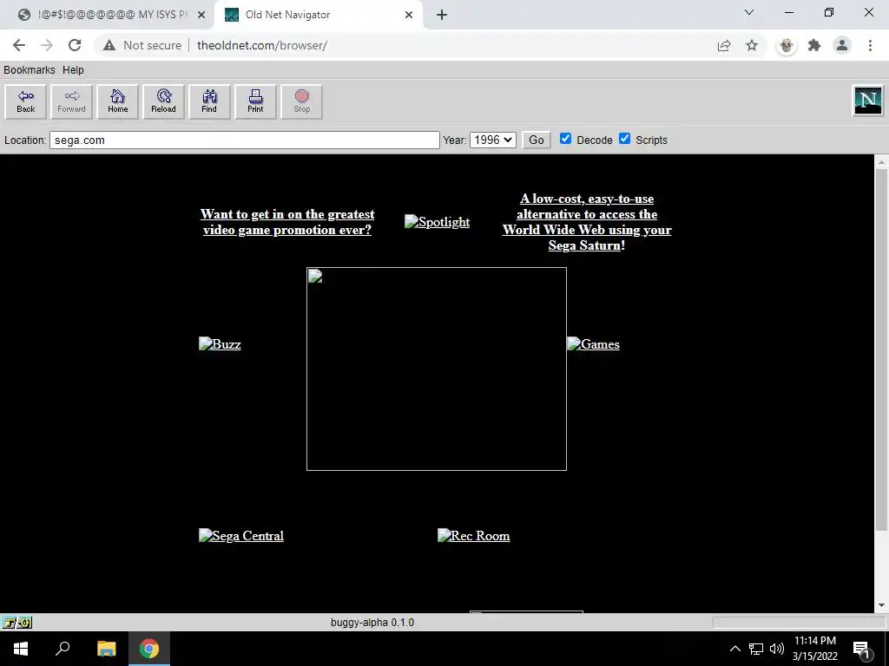Click Chrome's back arrow
The image size is (889, 666).
pos(19,45)
